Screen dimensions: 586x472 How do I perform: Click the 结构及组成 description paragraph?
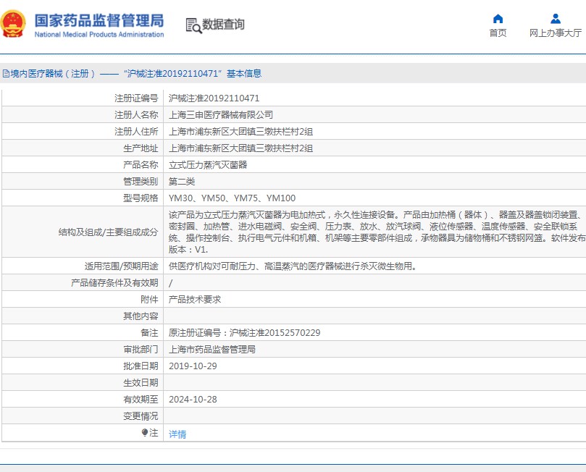pyautogui.click(x=377, y=232)
